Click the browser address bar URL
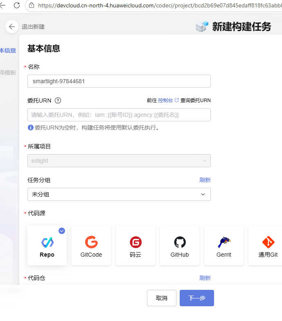Screen dimensions: 282x321 click(160, 5)
